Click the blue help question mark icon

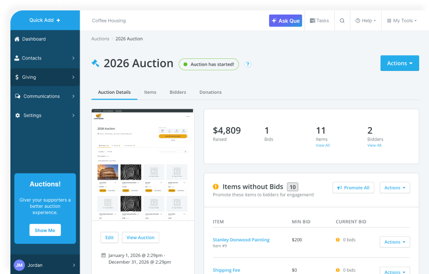(x=248, y=64)
